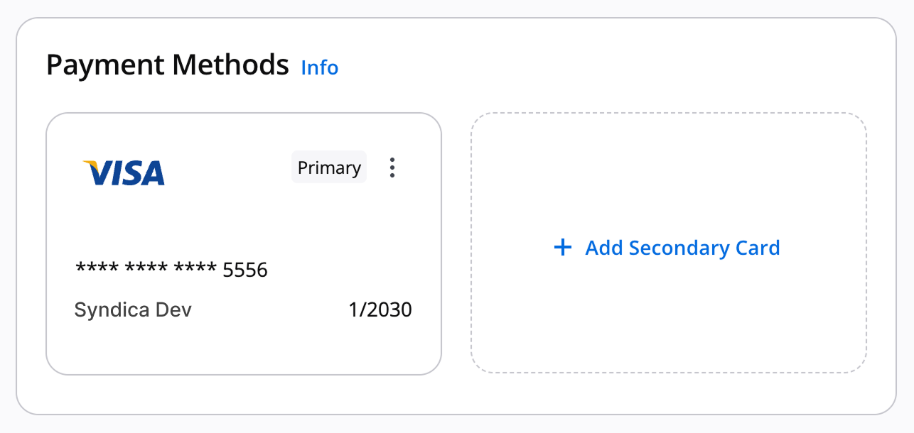914x433 pixels.
Task: Click the Primary label on the card
Action: click(x=329, y=167)
